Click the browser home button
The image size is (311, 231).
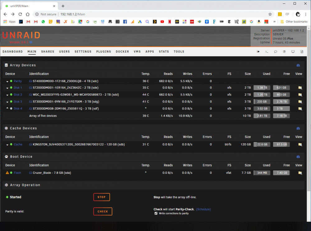point(28,14)
